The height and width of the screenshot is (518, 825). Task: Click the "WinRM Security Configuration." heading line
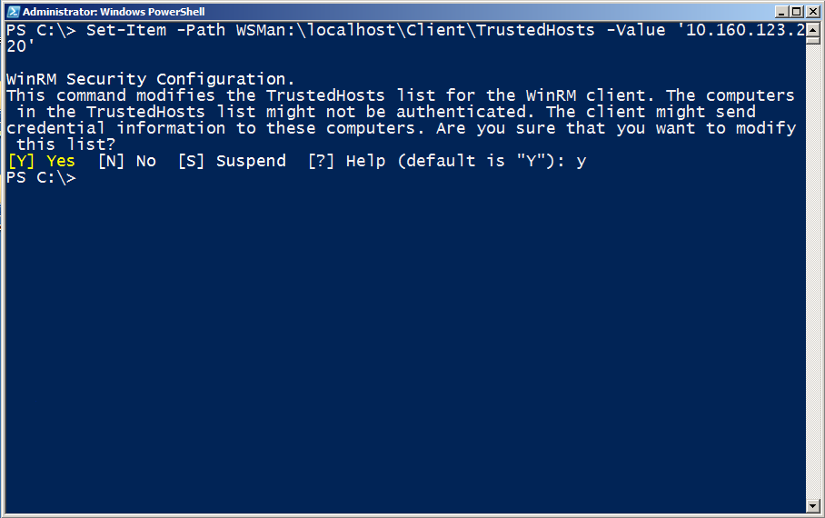[150, 80]
